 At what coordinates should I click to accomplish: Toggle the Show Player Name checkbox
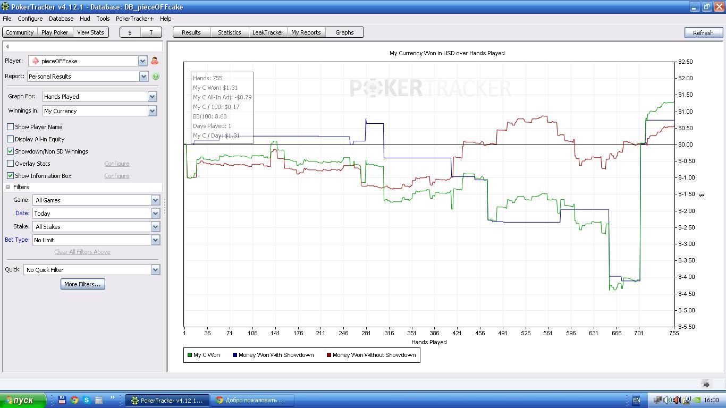[x=10, y=127]
